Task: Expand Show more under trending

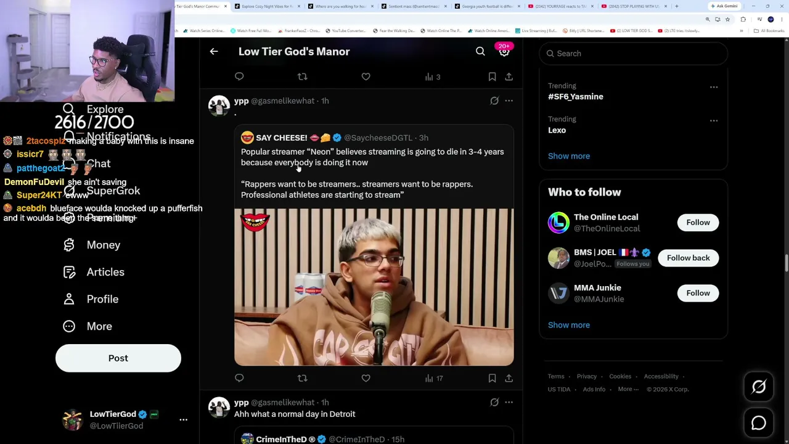Action: click(569, 156)
